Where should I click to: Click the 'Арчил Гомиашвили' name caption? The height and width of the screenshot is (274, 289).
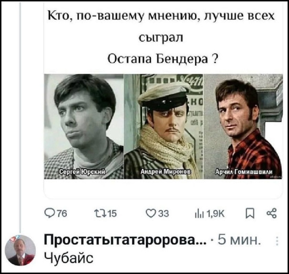244,172
